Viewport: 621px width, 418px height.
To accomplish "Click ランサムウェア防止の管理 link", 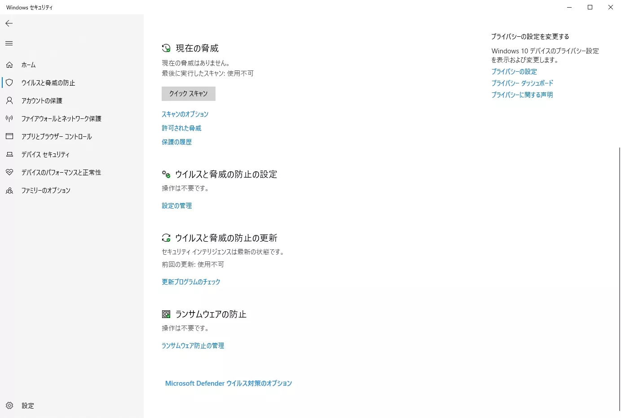I will coord(193,346).
